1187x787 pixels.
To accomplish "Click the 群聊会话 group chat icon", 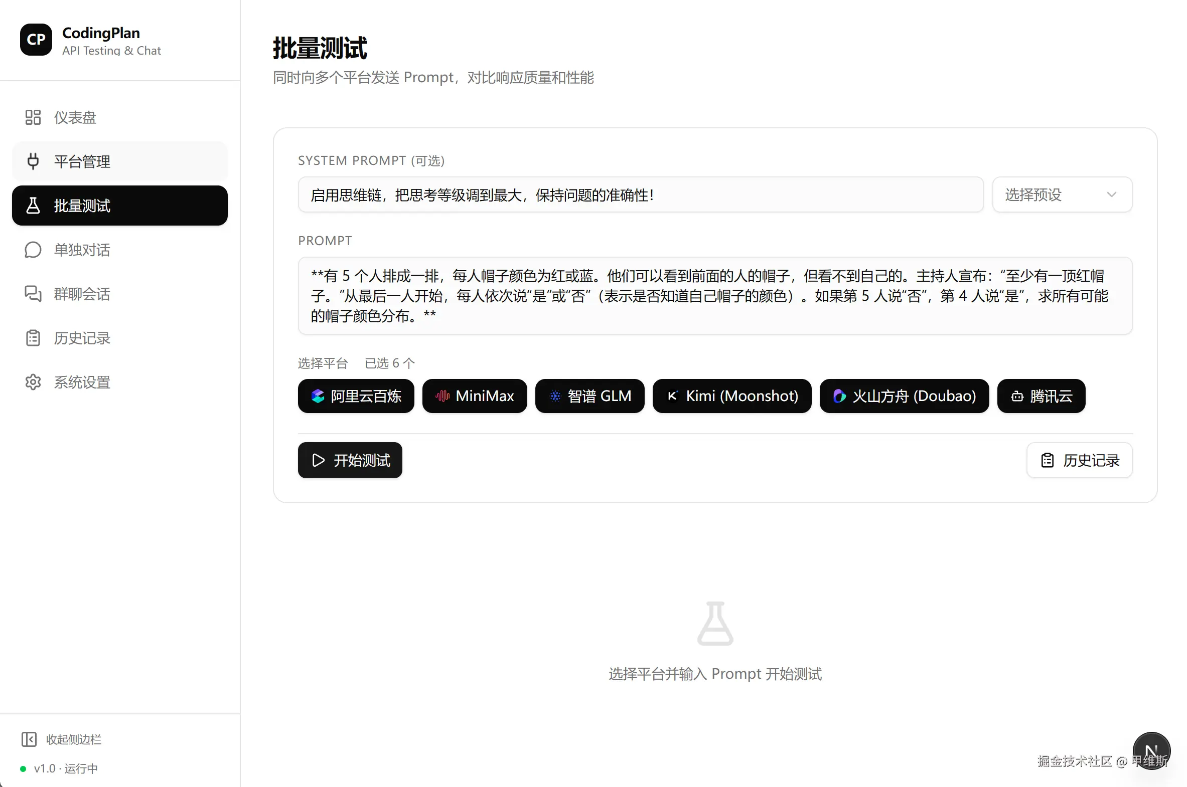I will click(33, 294).
